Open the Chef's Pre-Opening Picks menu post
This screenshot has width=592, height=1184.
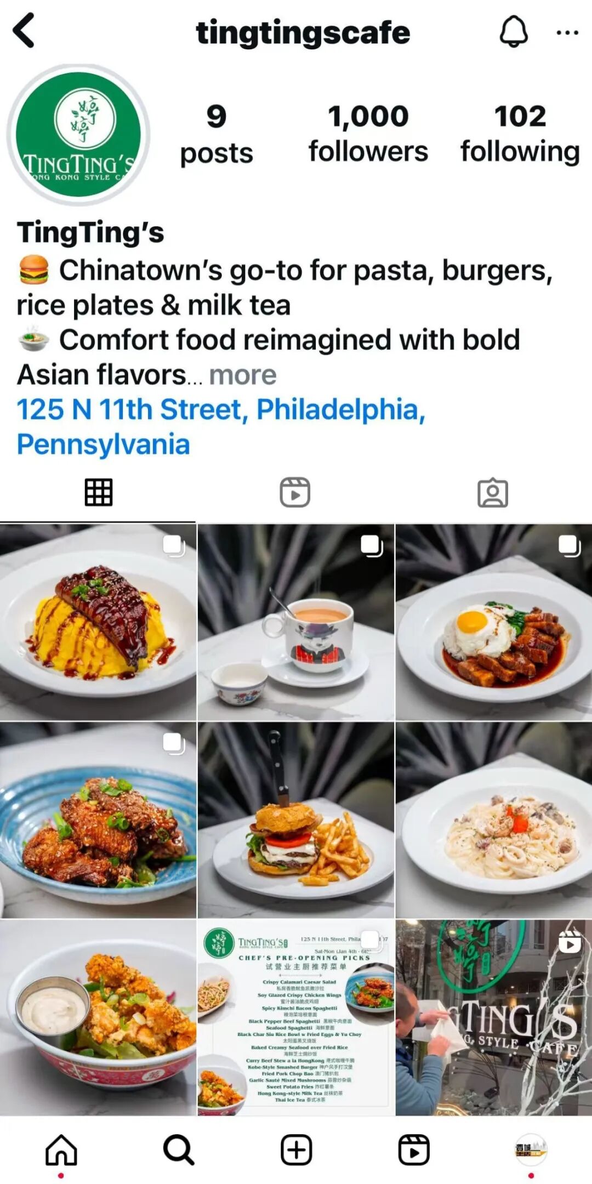296,1018
